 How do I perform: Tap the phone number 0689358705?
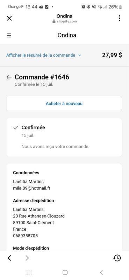[x=25, y=236]
